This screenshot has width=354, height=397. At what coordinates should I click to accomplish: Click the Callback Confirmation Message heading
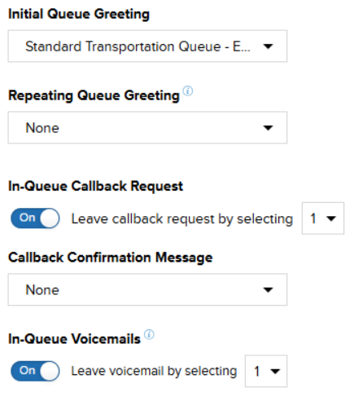click(x=111, y=258)
